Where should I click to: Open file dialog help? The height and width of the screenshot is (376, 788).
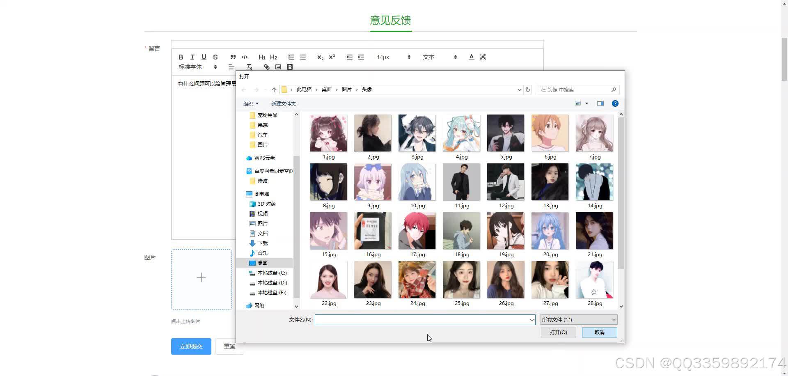[615, 103]
